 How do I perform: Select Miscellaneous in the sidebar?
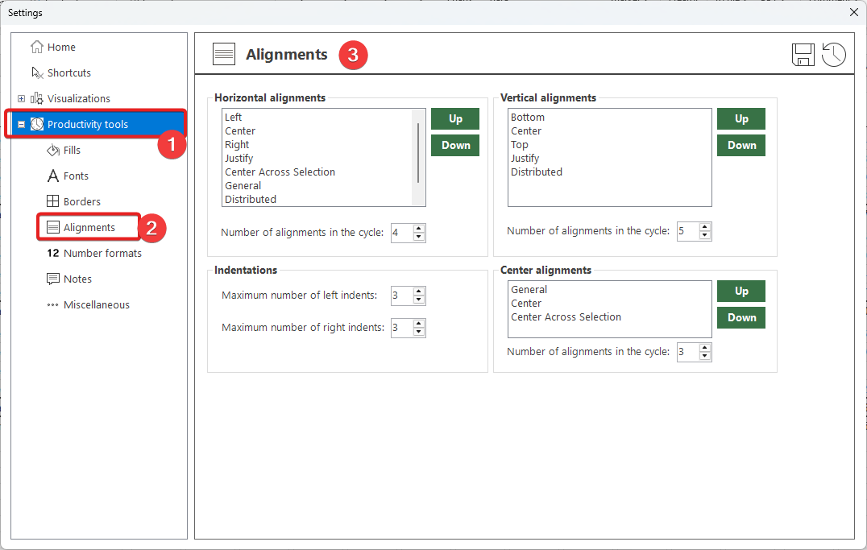pyautogui.click(x=96, y=304)
